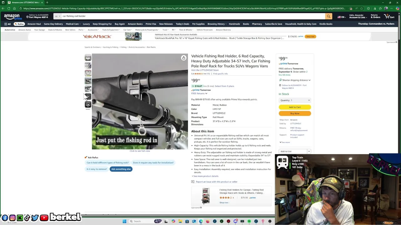401x225 pixels.
Task: Open the EN language selector
Action: coord(341,17)
